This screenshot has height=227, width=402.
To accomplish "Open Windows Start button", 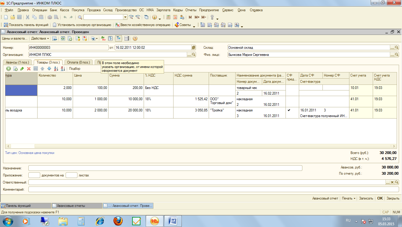I will point(8,221).
